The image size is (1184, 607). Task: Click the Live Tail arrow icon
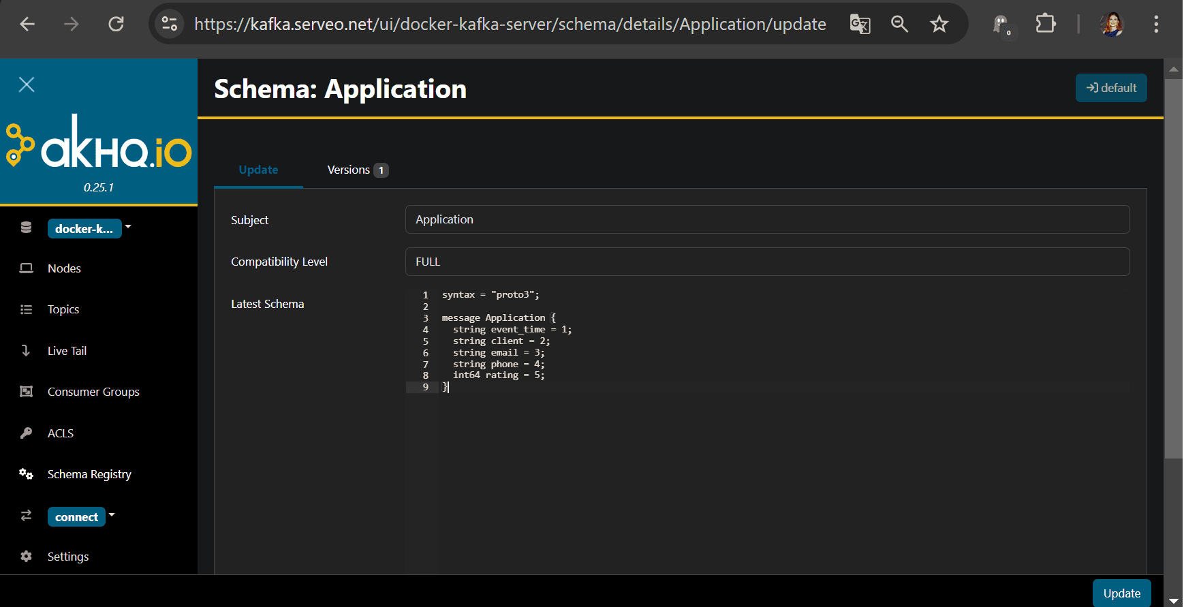[26, 351]
